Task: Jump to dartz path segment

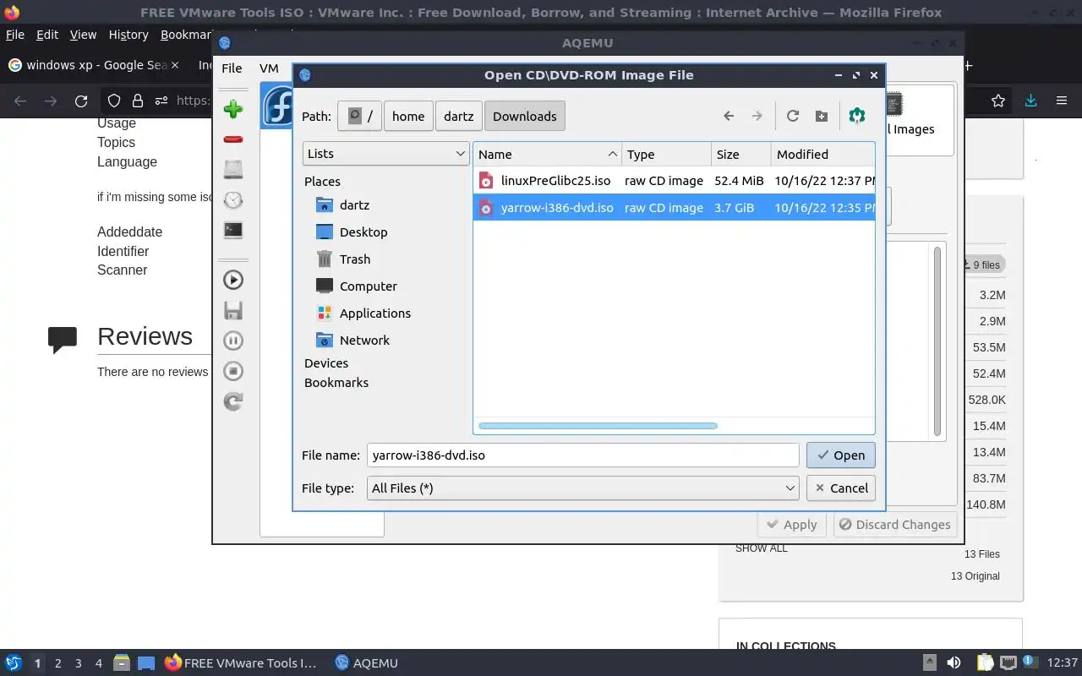Action: 458,116
